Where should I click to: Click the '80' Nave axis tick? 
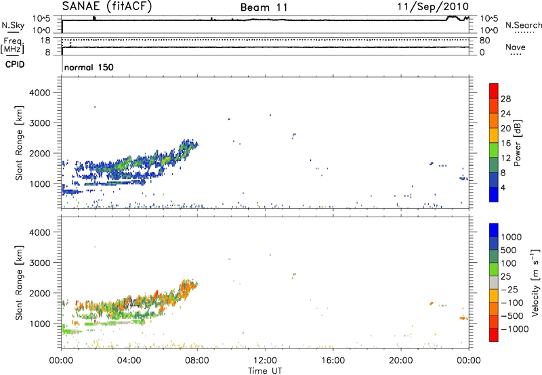[x=484, y=41]
